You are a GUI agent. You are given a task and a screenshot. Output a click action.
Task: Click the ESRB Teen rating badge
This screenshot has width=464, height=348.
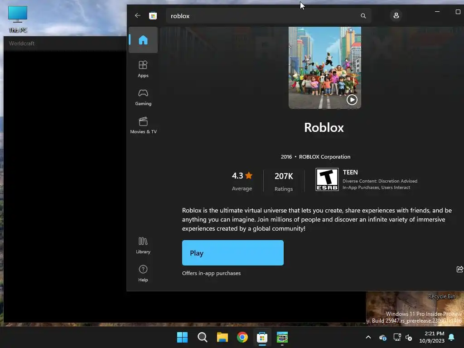(327, 179)
